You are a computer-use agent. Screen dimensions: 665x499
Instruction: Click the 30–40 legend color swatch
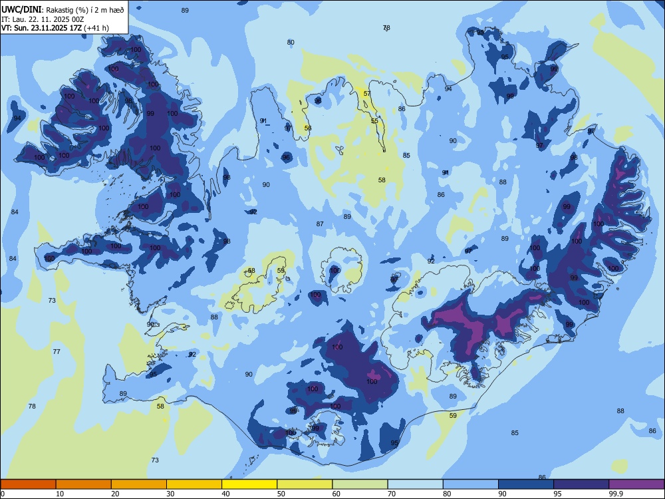click(x=194, y=484)
